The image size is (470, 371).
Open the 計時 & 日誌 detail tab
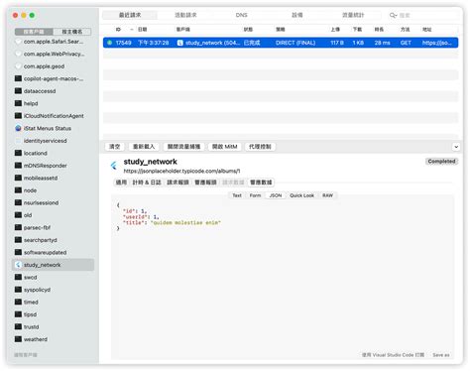point(147,183)
